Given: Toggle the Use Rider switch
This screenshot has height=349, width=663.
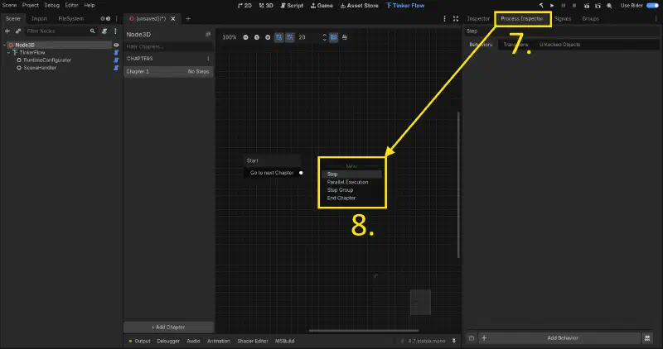Looking at the screenshot, I should pyautogui.click(x=652, y=6).
